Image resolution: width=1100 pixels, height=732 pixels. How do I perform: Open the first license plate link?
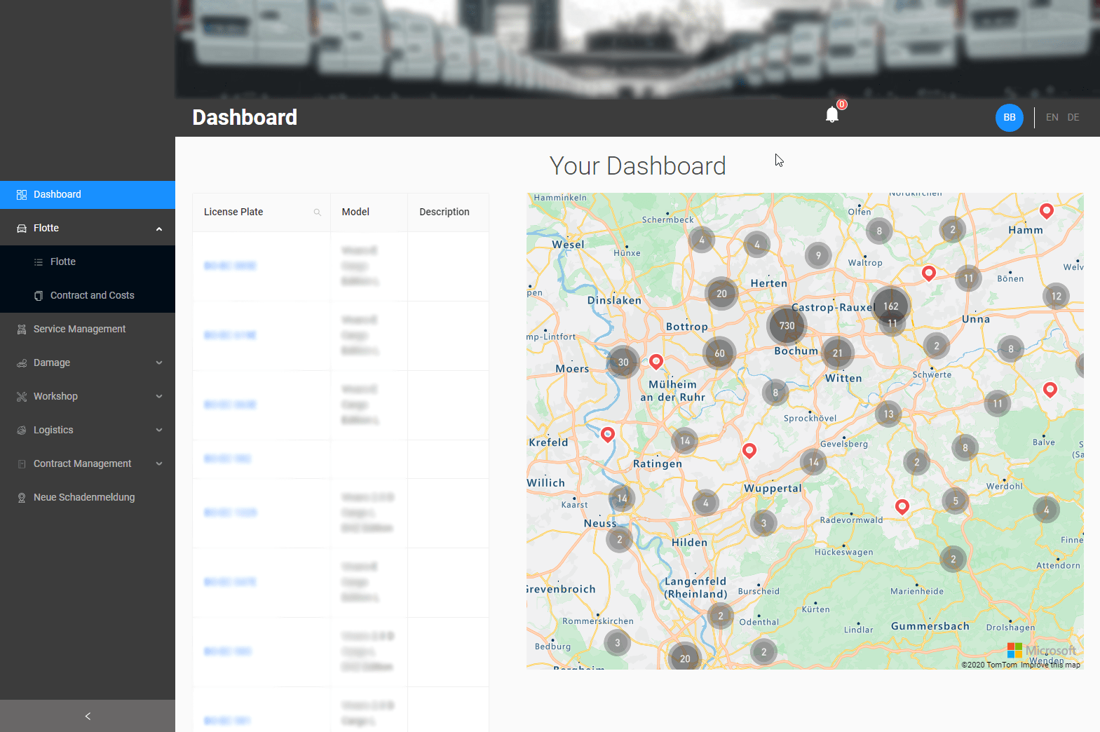click(x=230, y=266)
